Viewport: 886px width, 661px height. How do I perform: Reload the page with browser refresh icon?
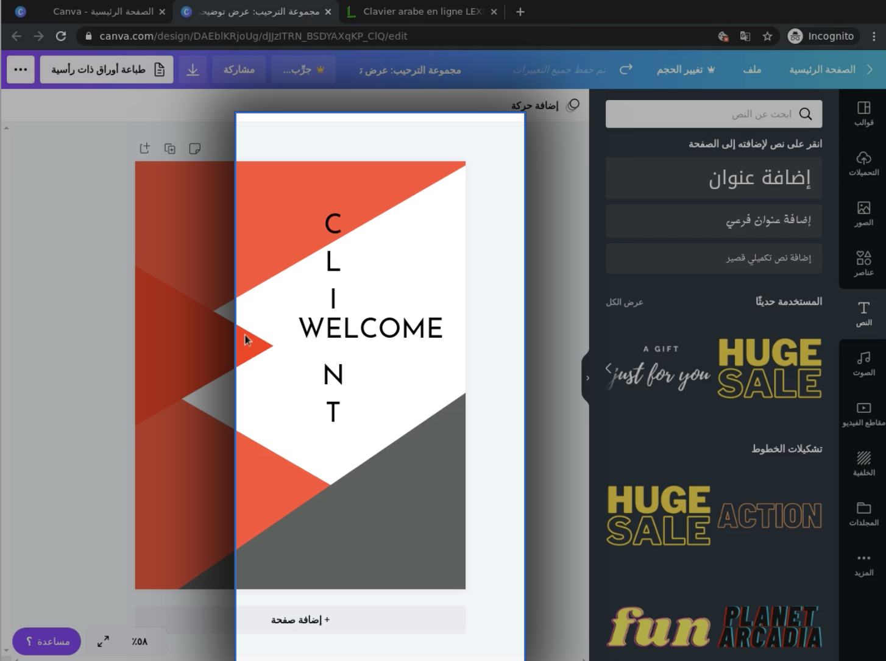coord(61,36)
